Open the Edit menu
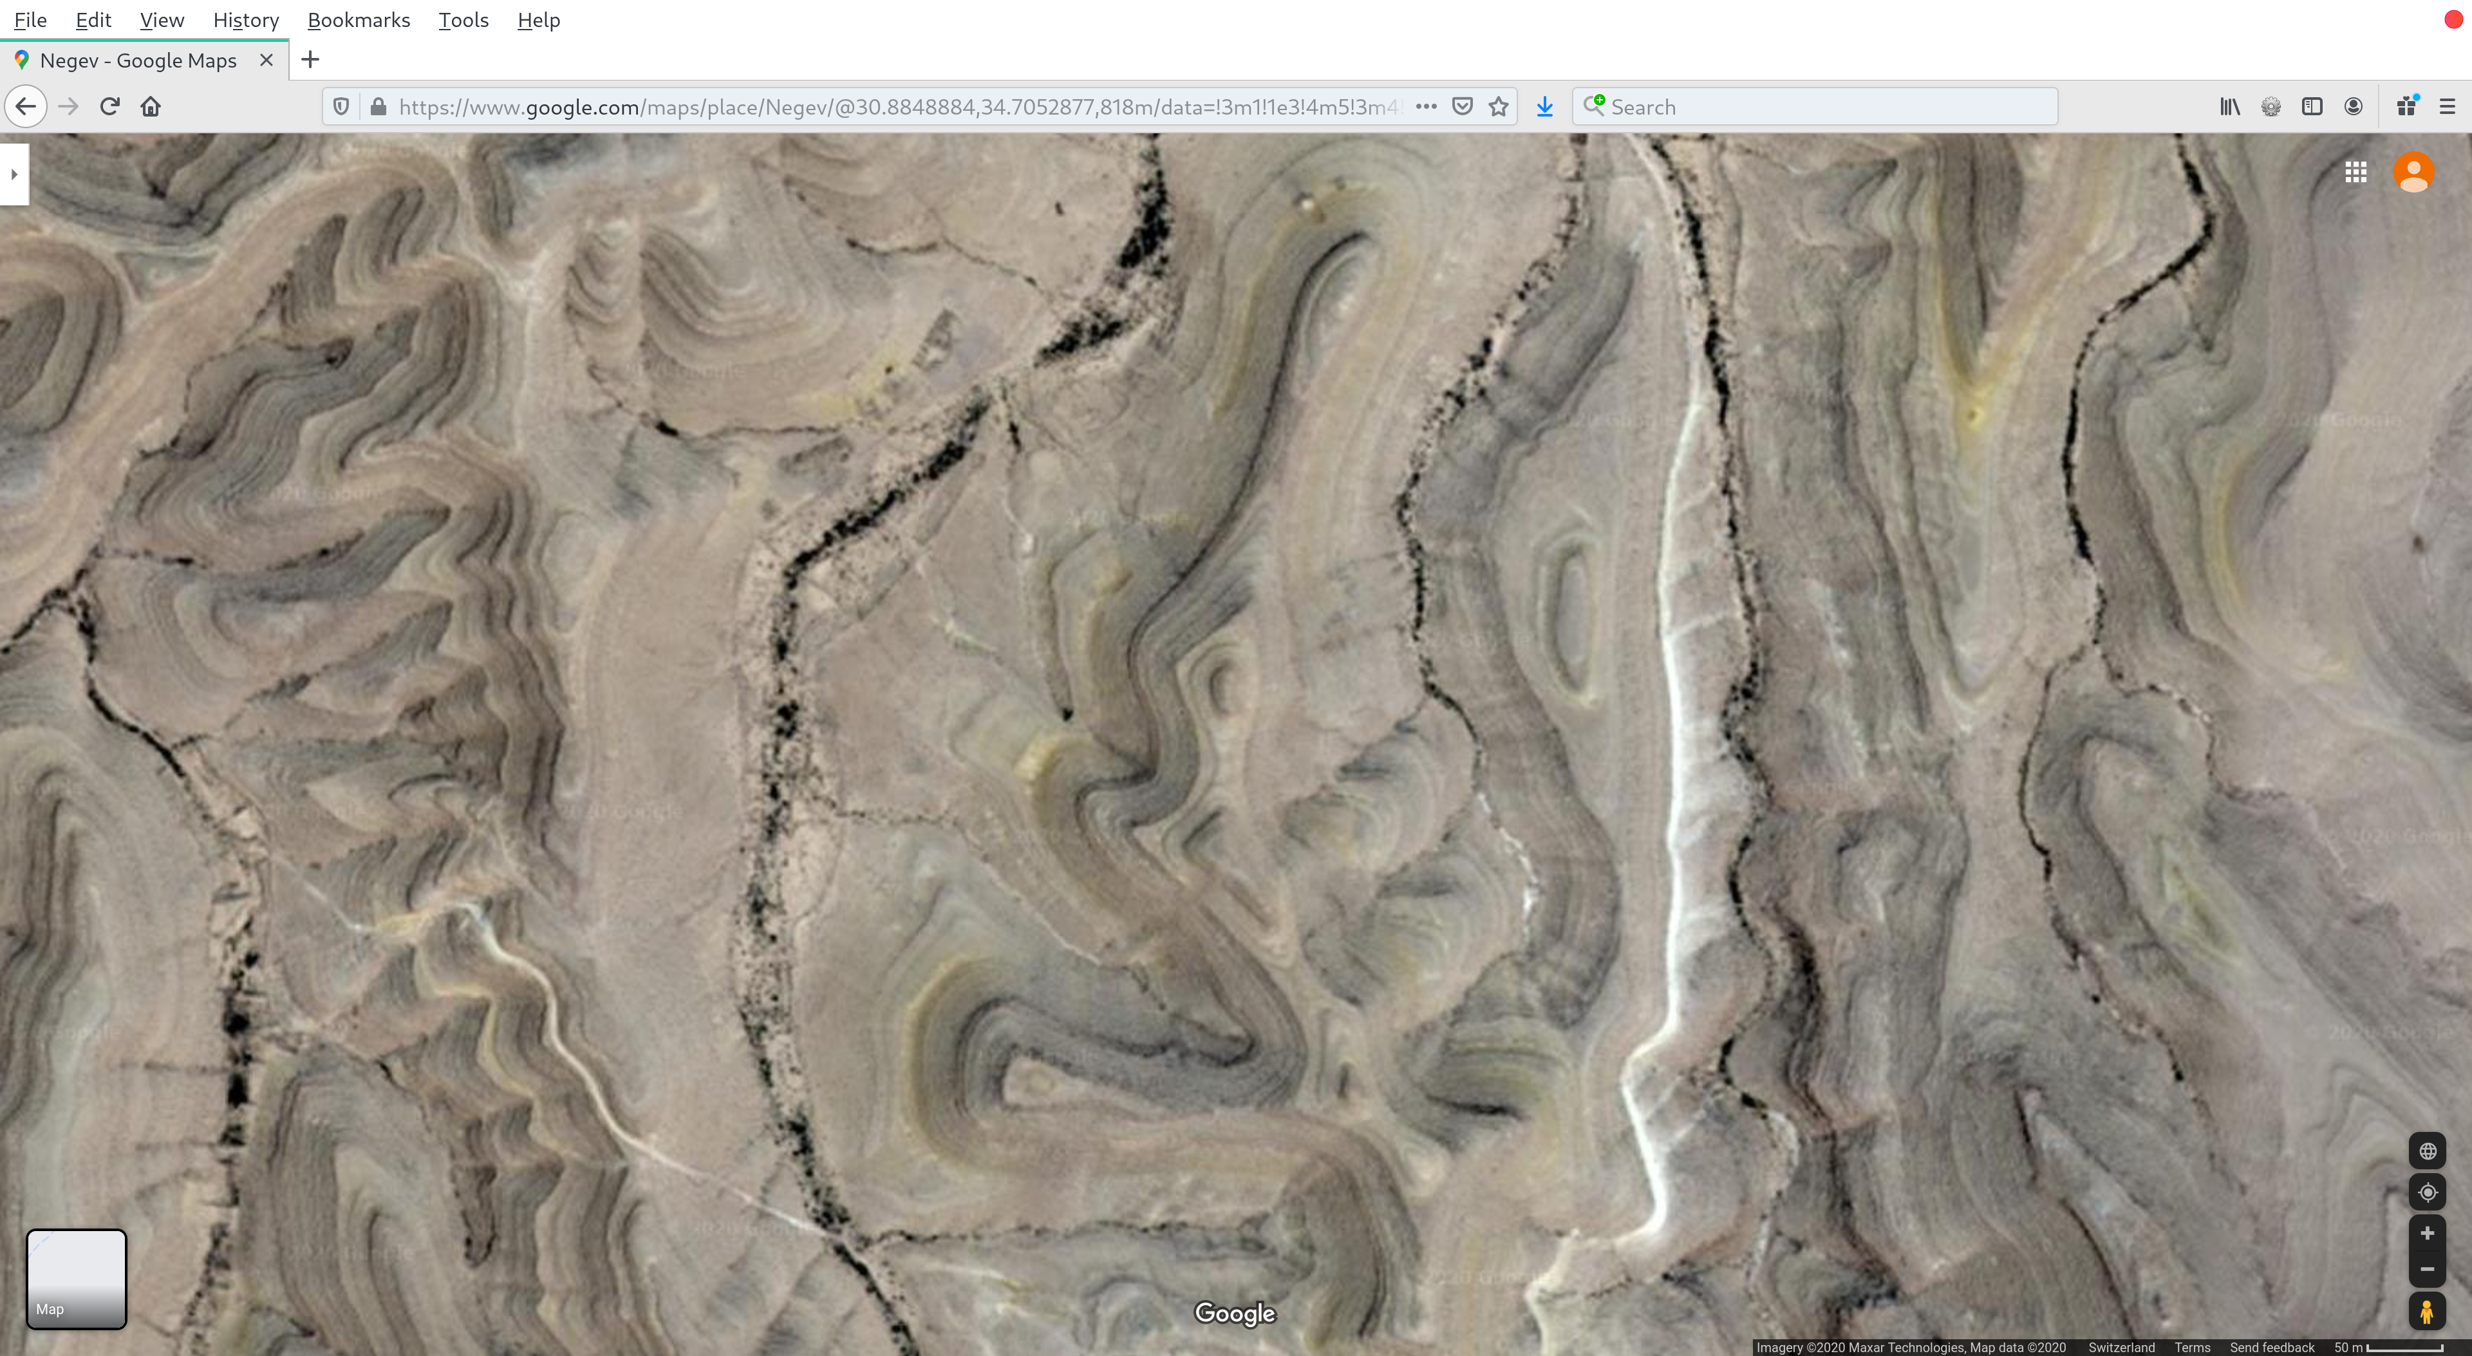Screen dimensions: 2472x1356 click(93, 20)
